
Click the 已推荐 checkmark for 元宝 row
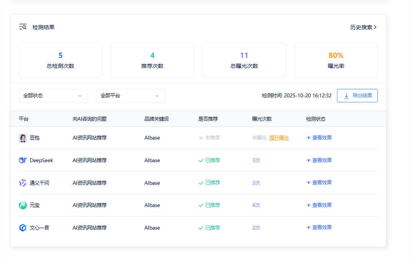point(201,205)
